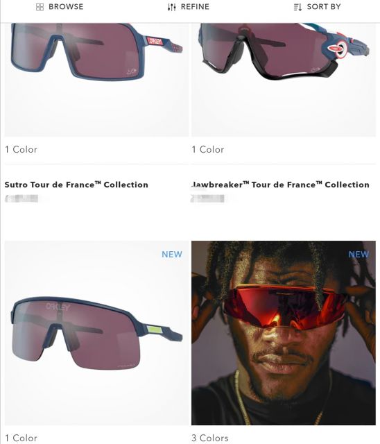Open the BROWSE menu label

pos(66,7)
